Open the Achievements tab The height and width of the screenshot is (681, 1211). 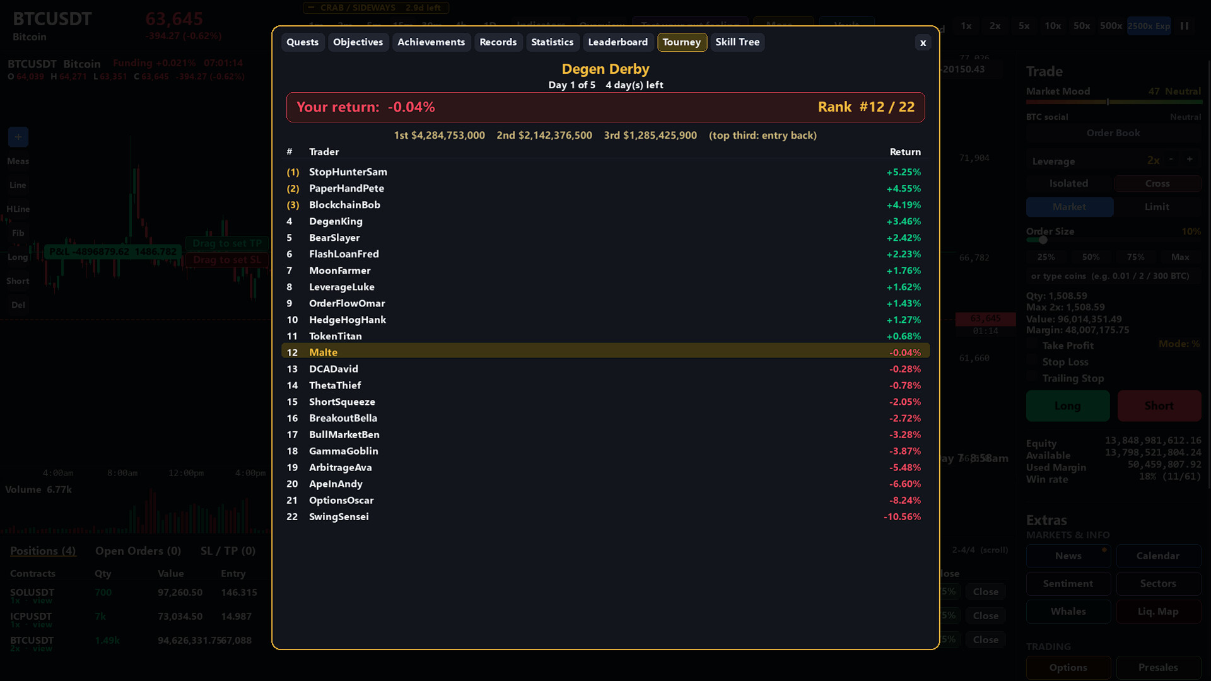click(x=431, y=42)
